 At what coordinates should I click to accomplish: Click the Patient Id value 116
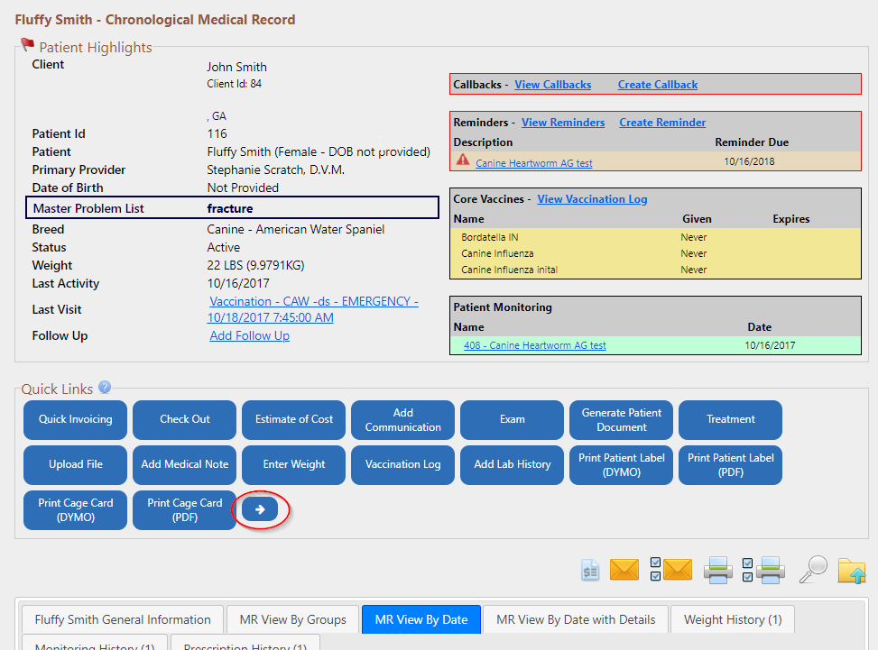coord(217,133)
